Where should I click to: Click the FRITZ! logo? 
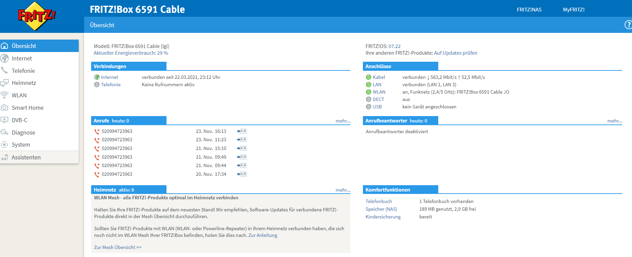pyautogui.click(x=37, y=16)
